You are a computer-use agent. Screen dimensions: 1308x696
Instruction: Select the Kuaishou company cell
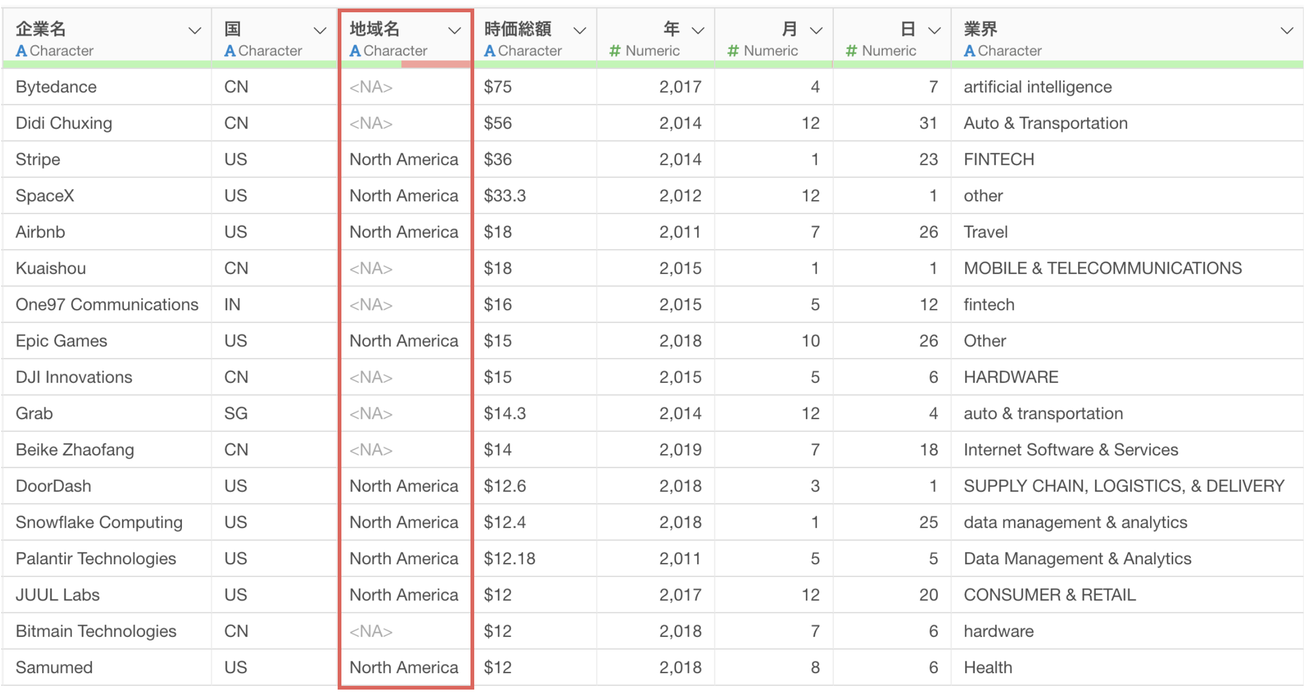pyautogui.click(x=107, y=268)
